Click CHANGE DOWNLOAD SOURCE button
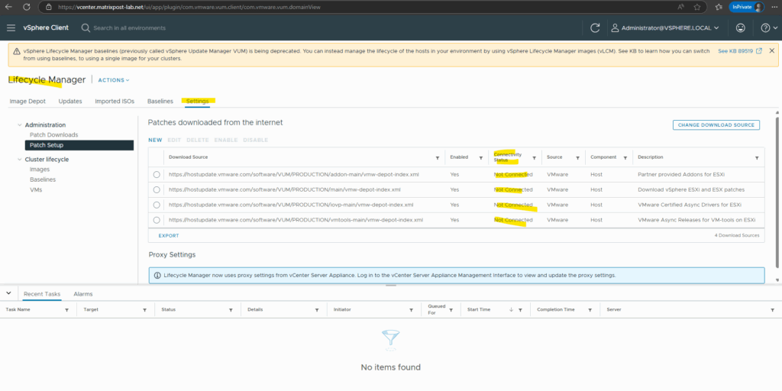 point(716,124)
